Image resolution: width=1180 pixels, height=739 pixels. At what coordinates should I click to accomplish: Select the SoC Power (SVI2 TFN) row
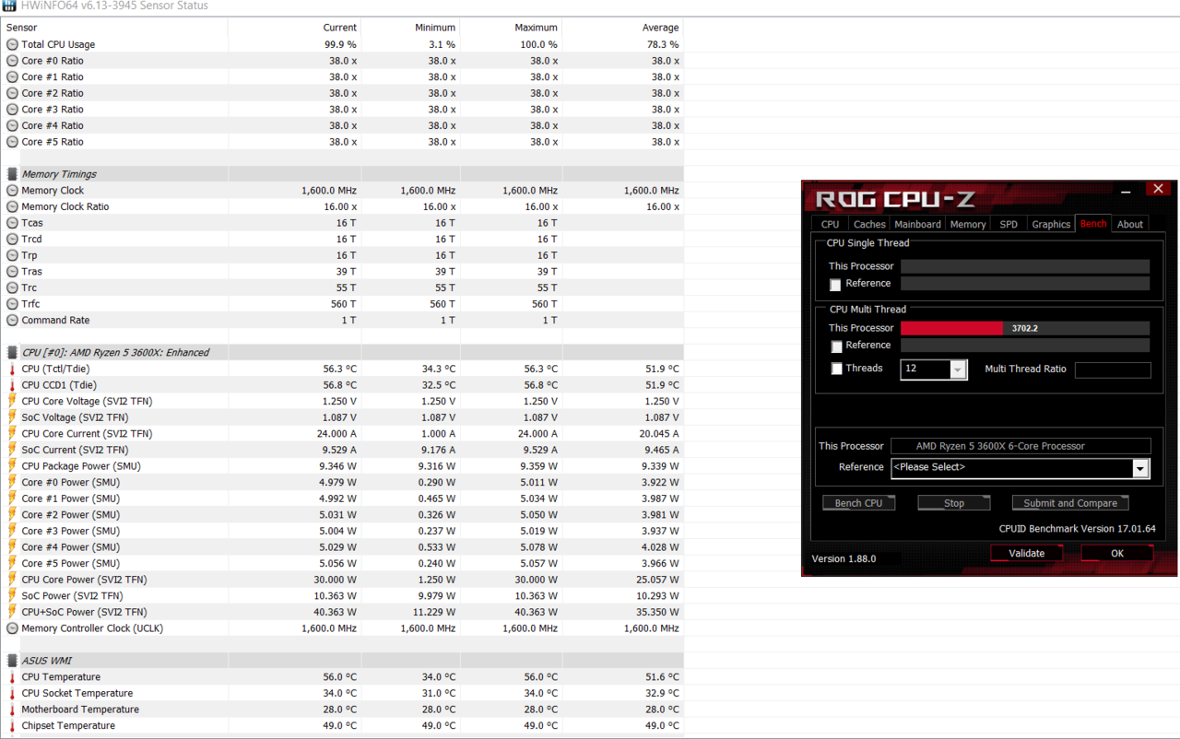[342, 596]
